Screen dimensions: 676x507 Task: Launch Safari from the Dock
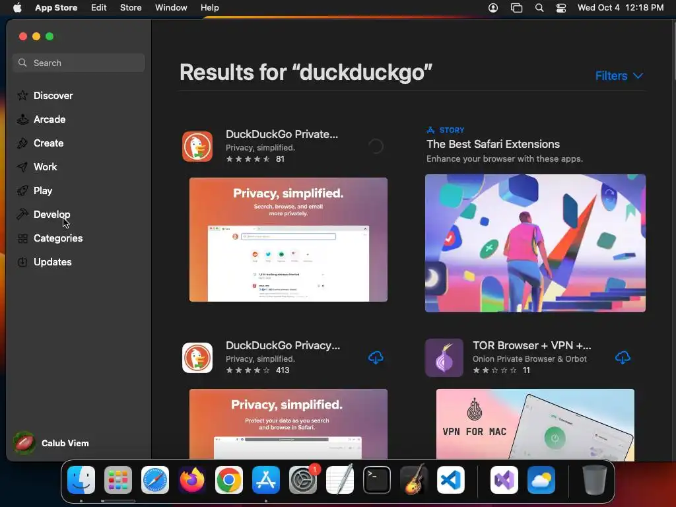point(155,480)
